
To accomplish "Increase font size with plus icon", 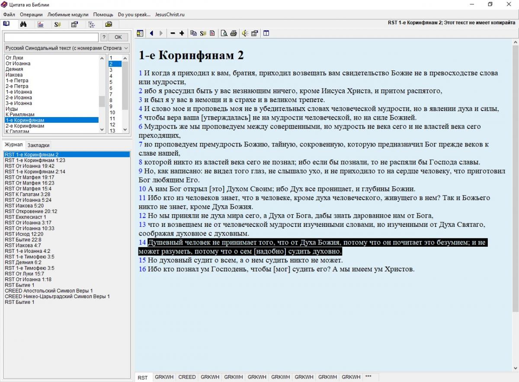I will 182,33.
